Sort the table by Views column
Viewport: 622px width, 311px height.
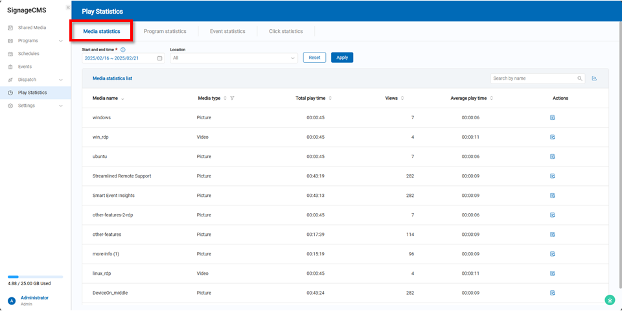[x=402, y=98]
